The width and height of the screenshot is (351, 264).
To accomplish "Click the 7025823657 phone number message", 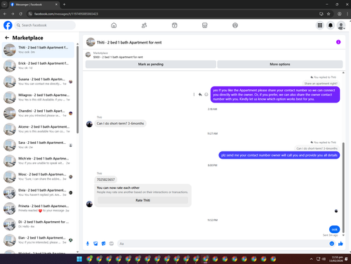I will tap(106, 180).
